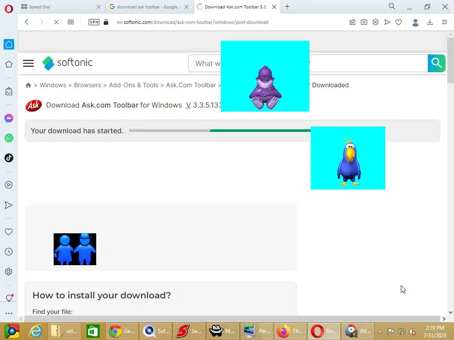Screen dimensions: 454x340
Task: Switch to download ask toolbar Google tab
Action: (149, 7)
